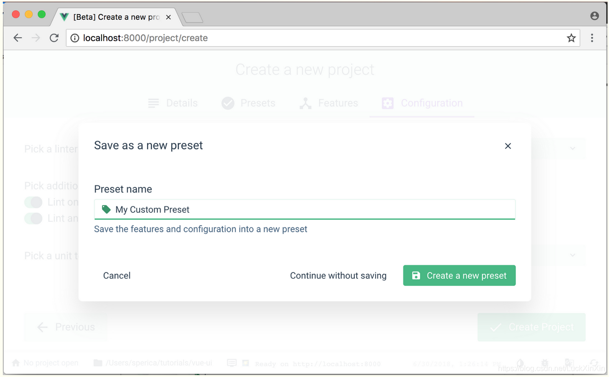Expand the Pick a linter dropdown chevron
609x377 pixels.
pos(573,149)
